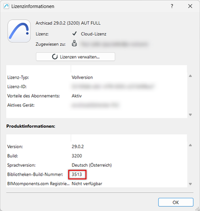The width and height of the screenshot is (200, 211).
Task: Open the question mark help button
Action: (172, 6)
